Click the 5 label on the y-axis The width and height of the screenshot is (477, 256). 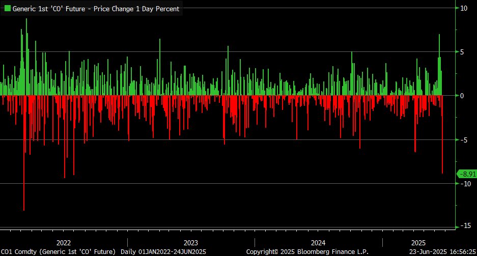[x=462, y=52]
